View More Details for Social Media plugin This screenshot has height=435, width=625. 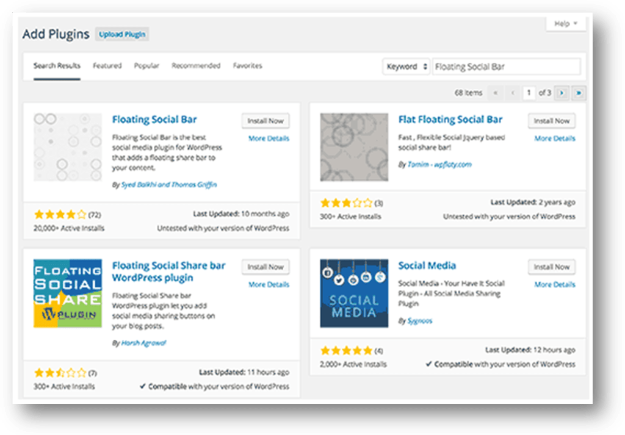(x=555, y=284)
